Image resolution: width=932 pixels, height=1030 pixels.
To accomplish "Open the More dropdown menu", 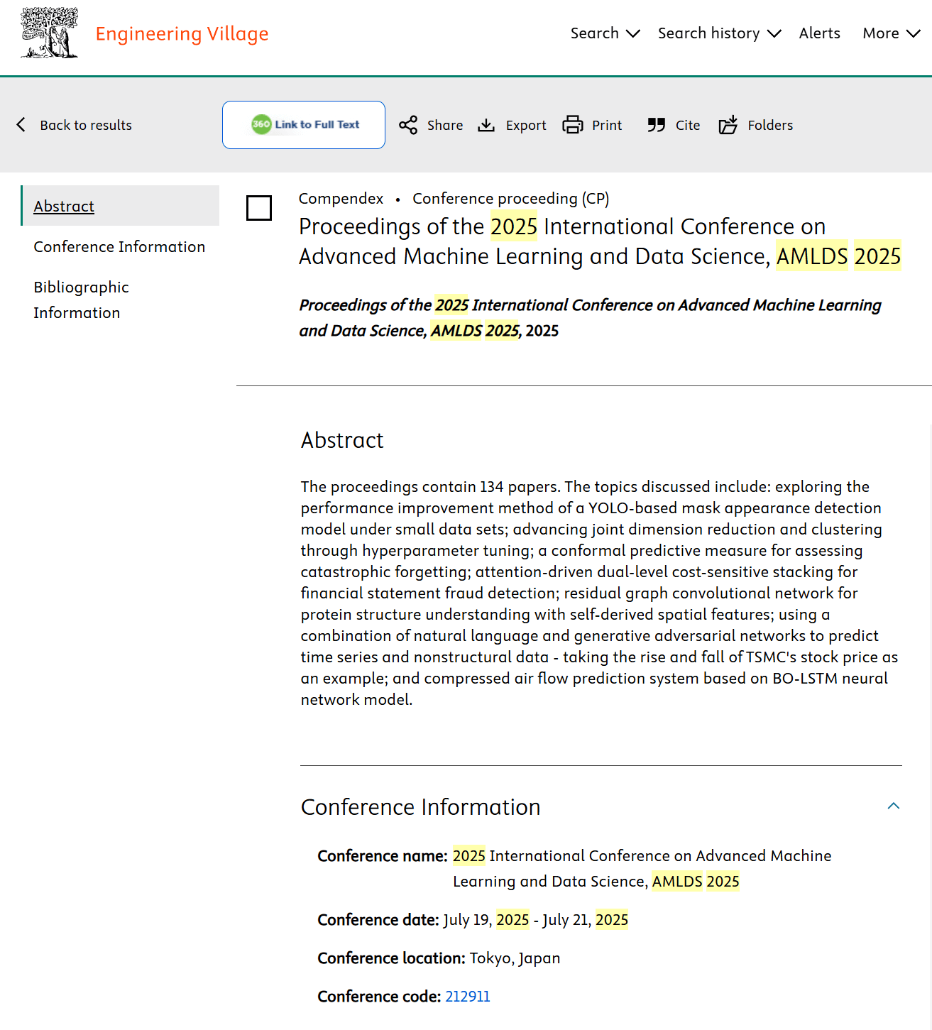I will [891, 33].
